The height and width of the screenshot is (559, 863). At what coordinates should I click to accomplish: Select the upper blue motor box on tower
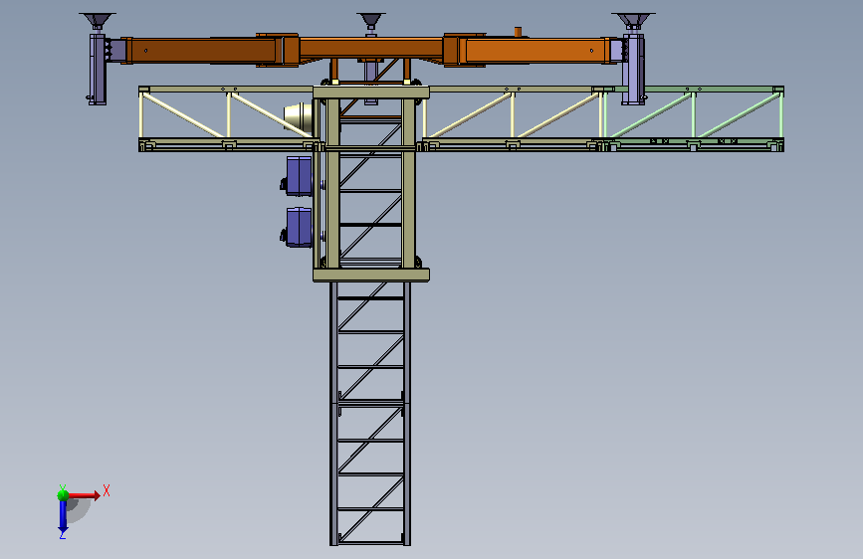[298, 176]
